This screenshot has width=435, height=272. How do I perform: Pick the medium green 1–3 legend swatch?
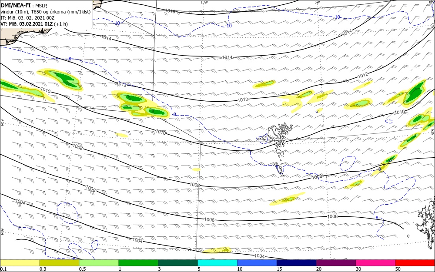(x=138, y=263)
